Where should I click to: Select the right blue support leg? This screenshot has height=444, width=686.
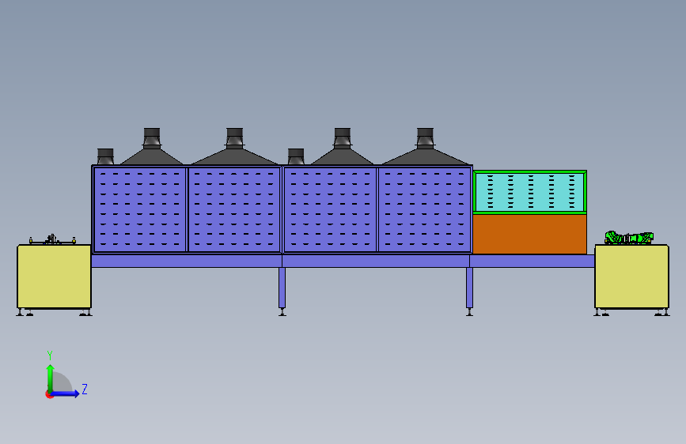tap(469, 288)
